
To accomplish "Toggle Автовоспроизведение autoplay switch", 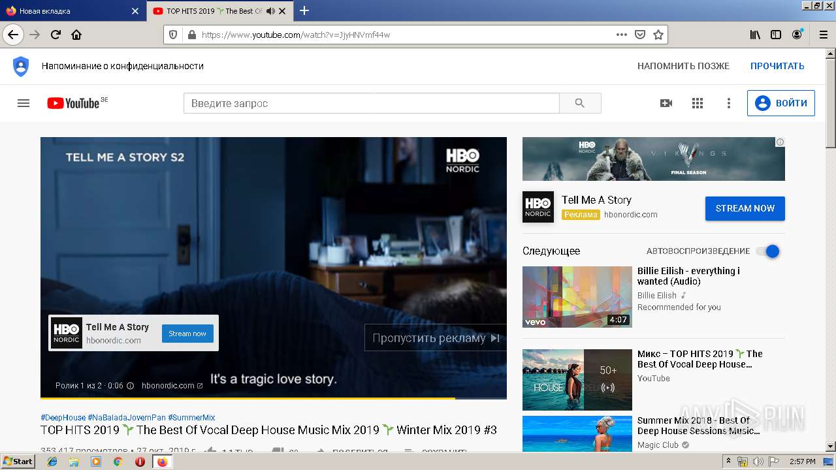I will (x=768, y=251).
